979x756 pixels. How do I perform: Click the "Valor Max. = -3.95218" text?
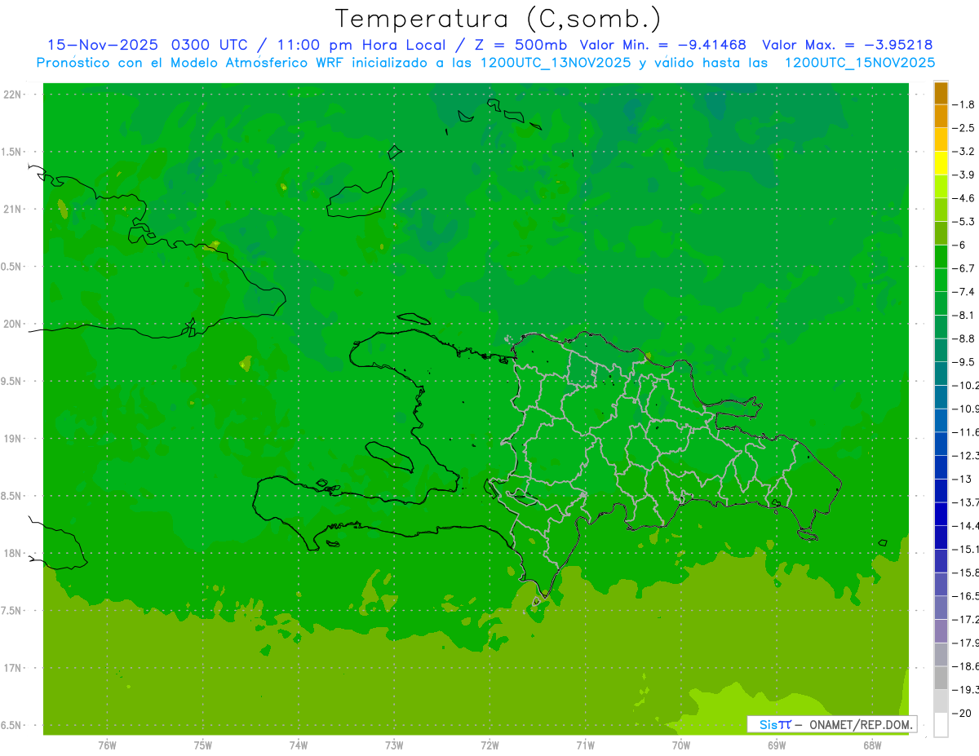[848, 45]
